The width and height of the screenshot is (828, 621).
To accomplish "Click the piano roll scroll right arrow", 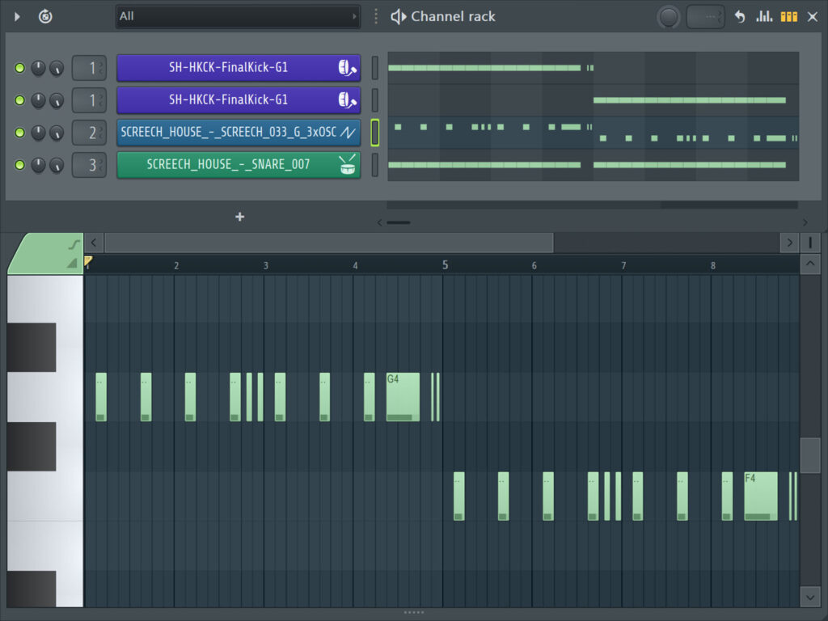I will [789, 243].
